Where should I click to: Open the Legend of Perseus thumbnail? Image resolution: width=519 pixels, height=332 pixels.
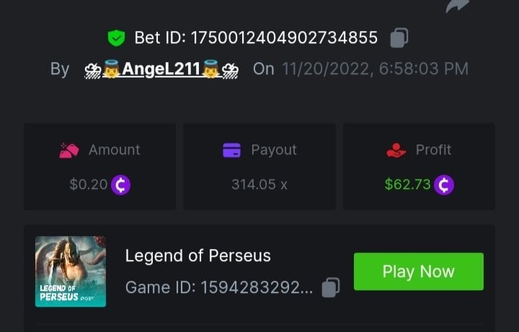(x=71, y=271)
